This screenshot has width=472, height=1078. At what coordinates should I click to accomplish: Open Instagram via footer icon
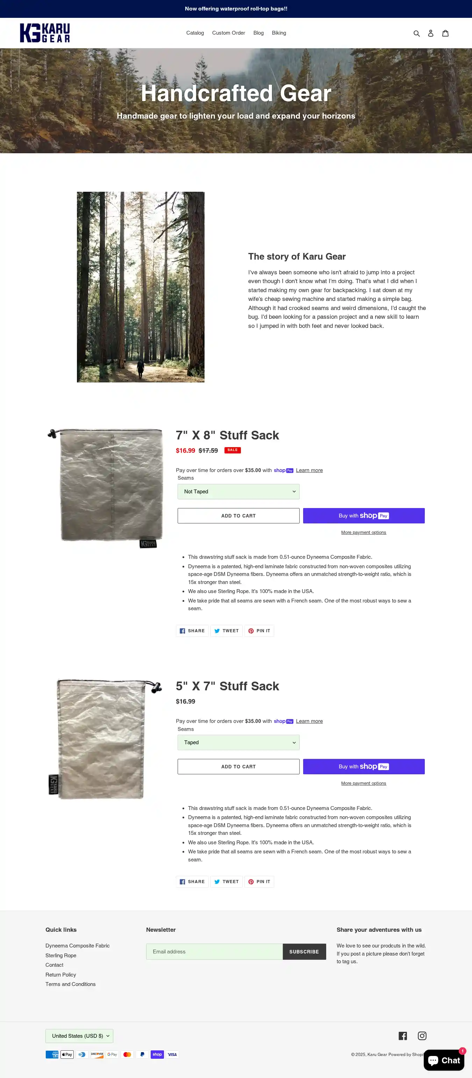[x=422, y=1036]
